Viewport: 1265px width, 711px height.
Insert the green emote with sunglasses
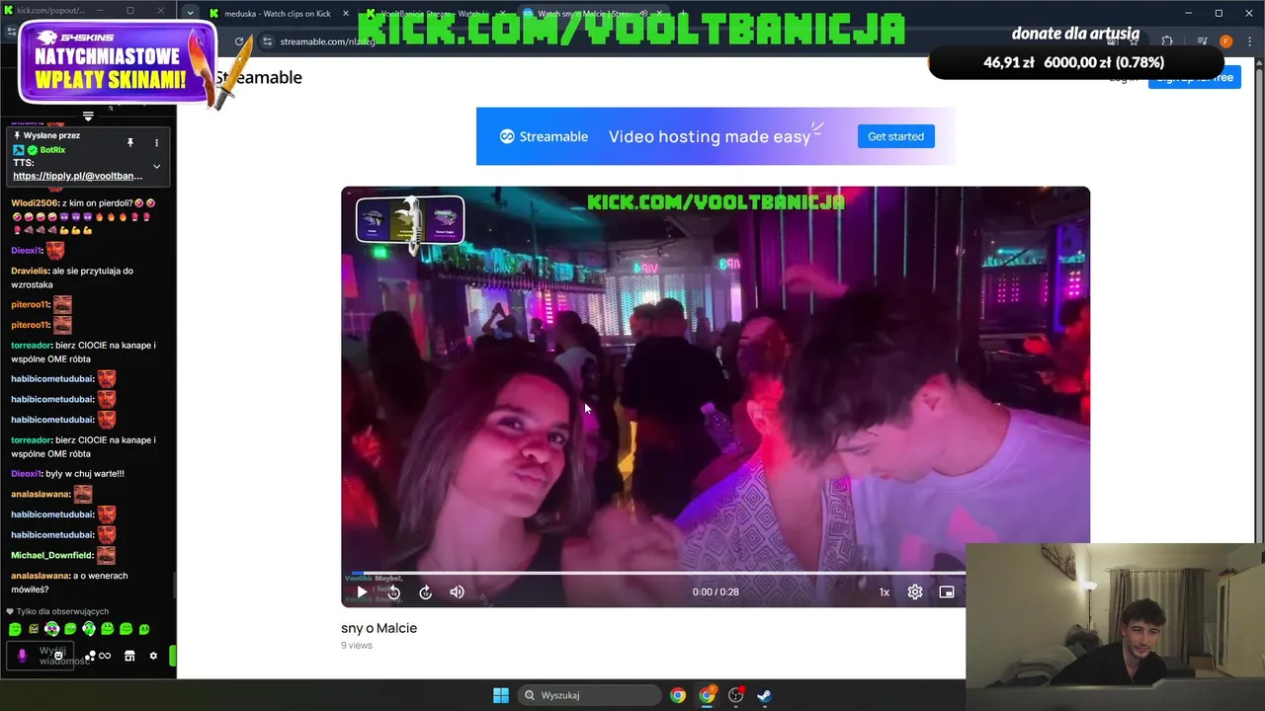point(51,629)
